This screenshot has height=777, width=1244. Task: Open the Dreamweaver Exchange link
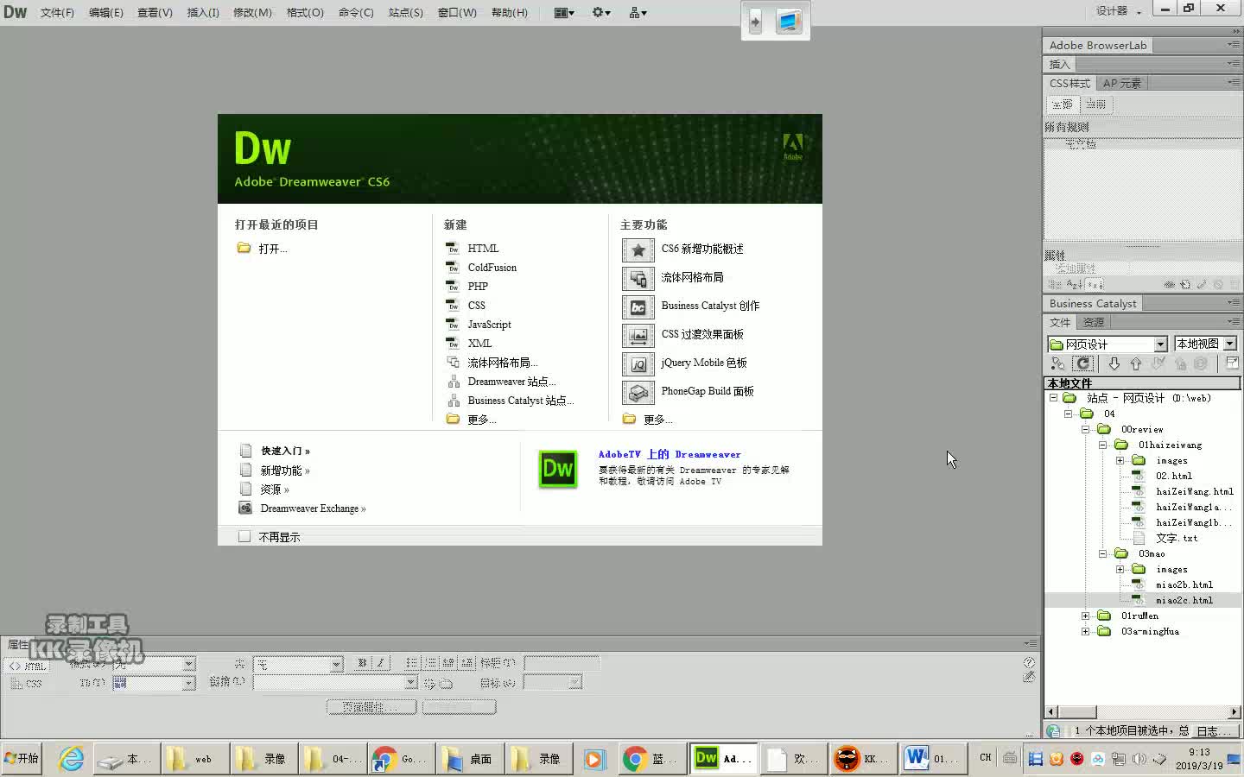point(313,509)
